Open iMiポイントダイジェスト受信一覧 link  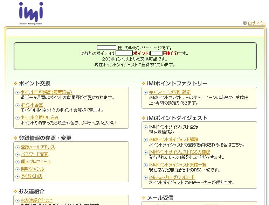178,165
